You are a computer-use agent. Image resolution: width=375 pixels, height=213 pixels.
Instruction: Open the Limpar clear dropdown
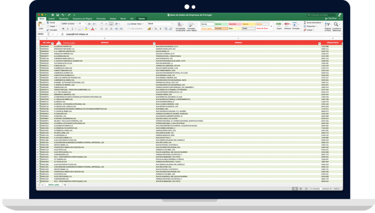(309, 30)
